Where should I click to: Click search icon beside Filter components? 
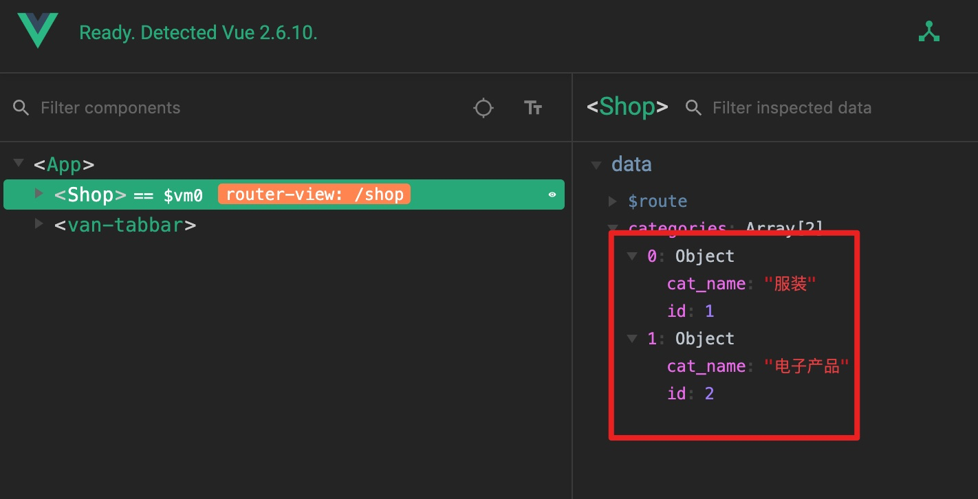(x=21, y=108)
